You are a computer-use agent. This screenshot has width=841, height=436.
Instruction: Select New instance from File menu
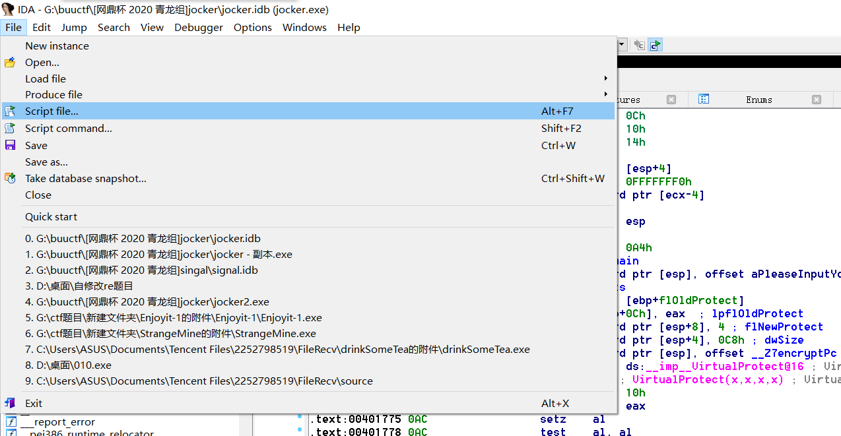(308, 46)
